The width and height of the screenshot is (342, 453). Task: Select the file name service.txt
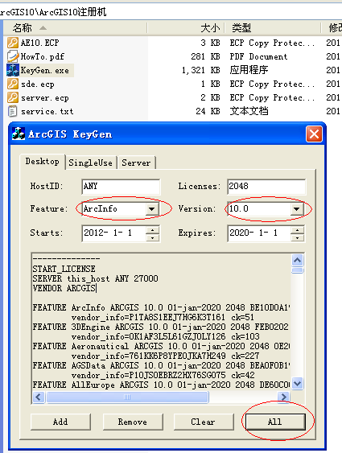(47, 111)
